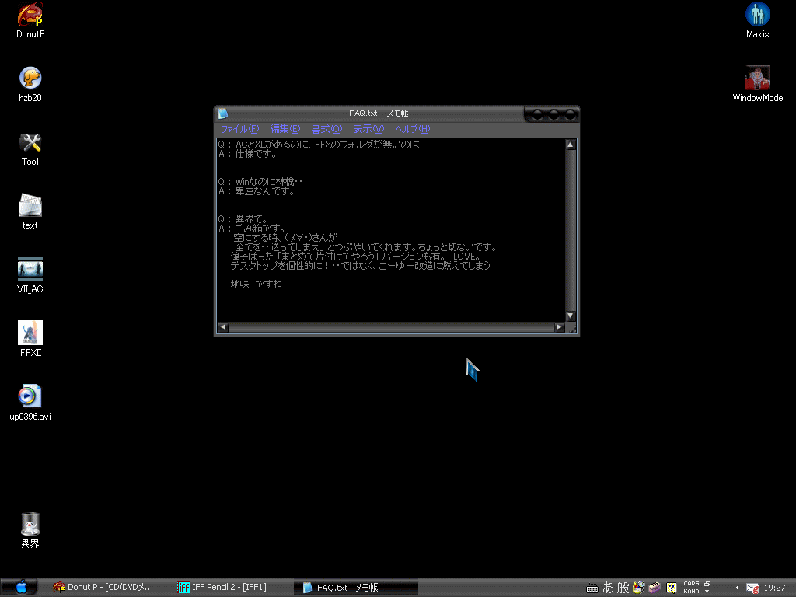This screenshot has height=597, width=796.
Task: Open the 書式(O) menu in Notepad
Action: pyautogui.click(x=326, y=129)
